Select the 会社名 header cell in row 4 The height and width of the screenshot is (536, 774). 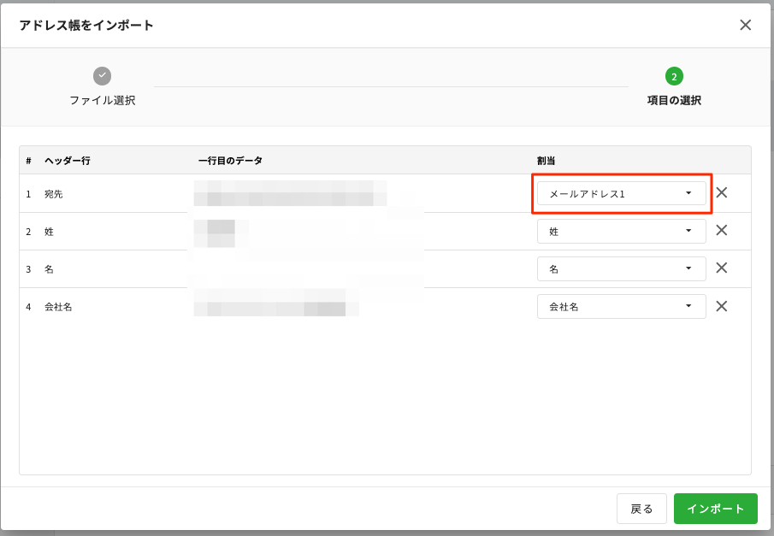(58, 307)
